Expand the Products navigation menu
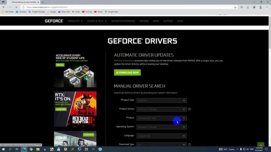 click(x=75, y=21)
